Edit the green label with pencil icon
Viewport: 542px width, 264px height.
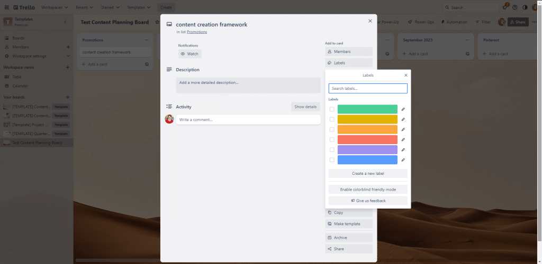pyautogui.click(x=403, y=109)
